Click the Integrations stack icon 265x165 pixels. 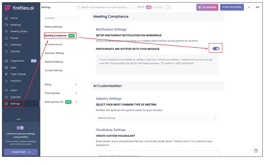6,61
